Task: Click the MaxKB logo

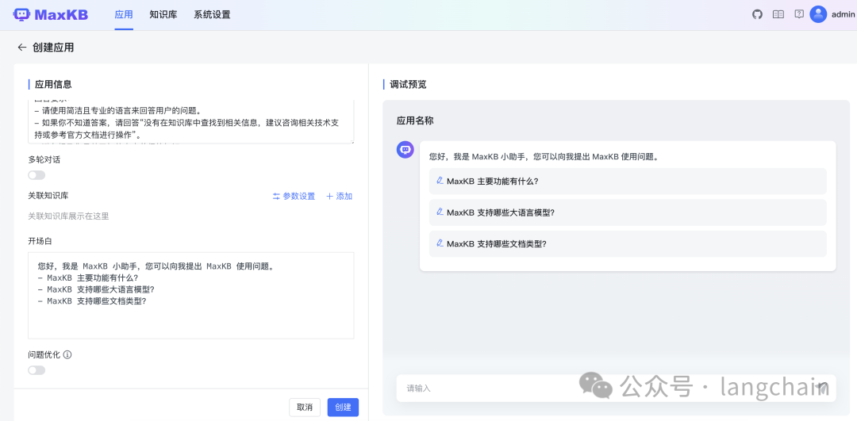Action: (x=51, y=15)
